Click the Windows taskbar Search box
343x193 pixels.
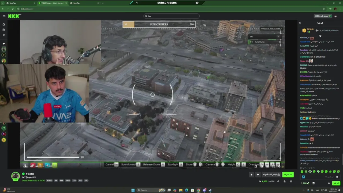coord(151,190)
